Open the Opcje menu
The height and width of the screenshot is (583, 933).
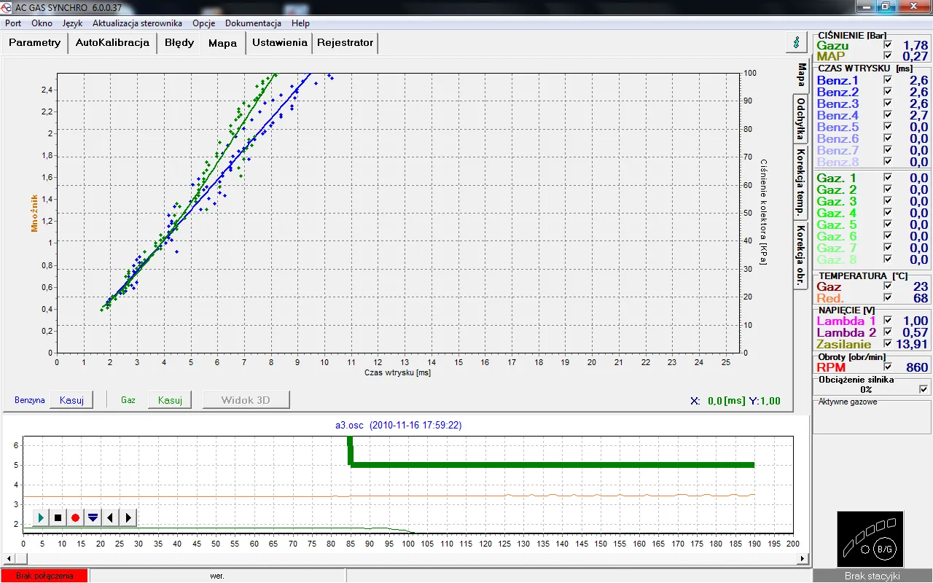point(203,23)
